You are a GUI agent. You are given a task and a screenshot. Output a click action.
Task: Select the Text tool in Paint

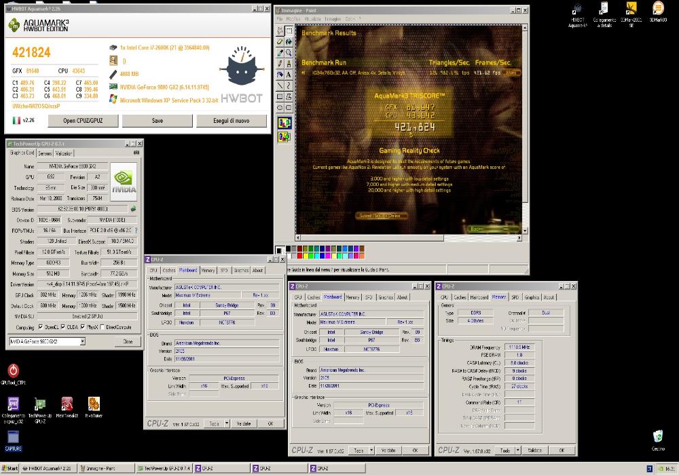tap(289, 75)
